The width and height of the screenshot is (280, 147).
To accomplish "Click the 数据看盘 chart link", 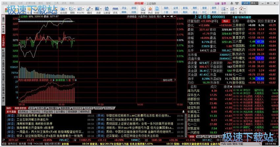I will pos(132,16).
